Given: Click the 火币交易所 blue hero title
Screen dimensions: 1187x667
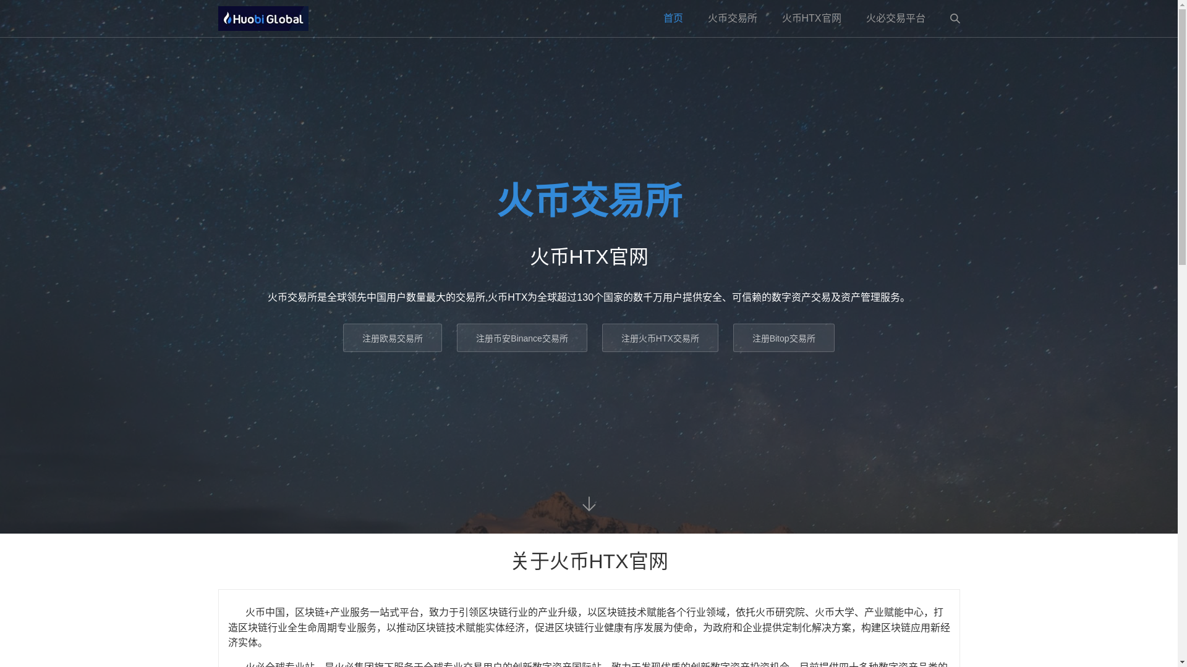Looking at the screenshot, I should coord(589,200).
